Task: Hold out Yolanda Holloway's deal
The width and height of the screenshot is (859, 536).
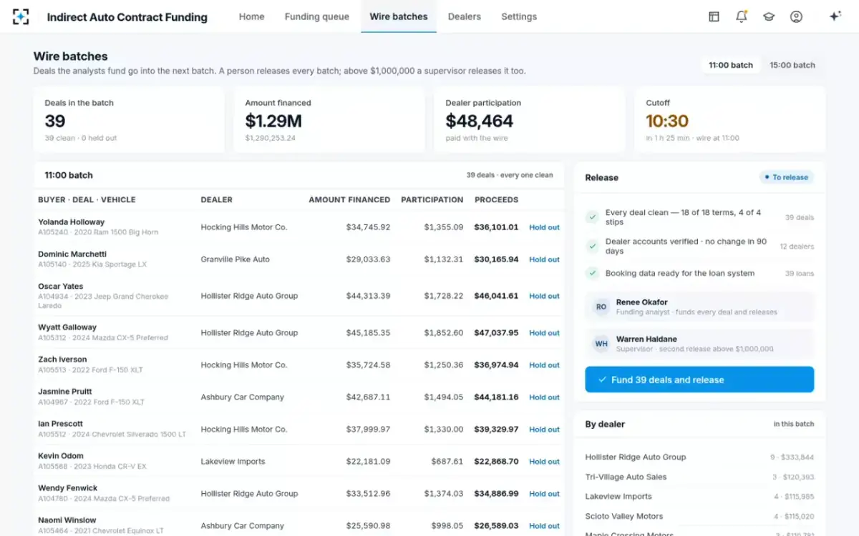Action: [x=544, y=227]
